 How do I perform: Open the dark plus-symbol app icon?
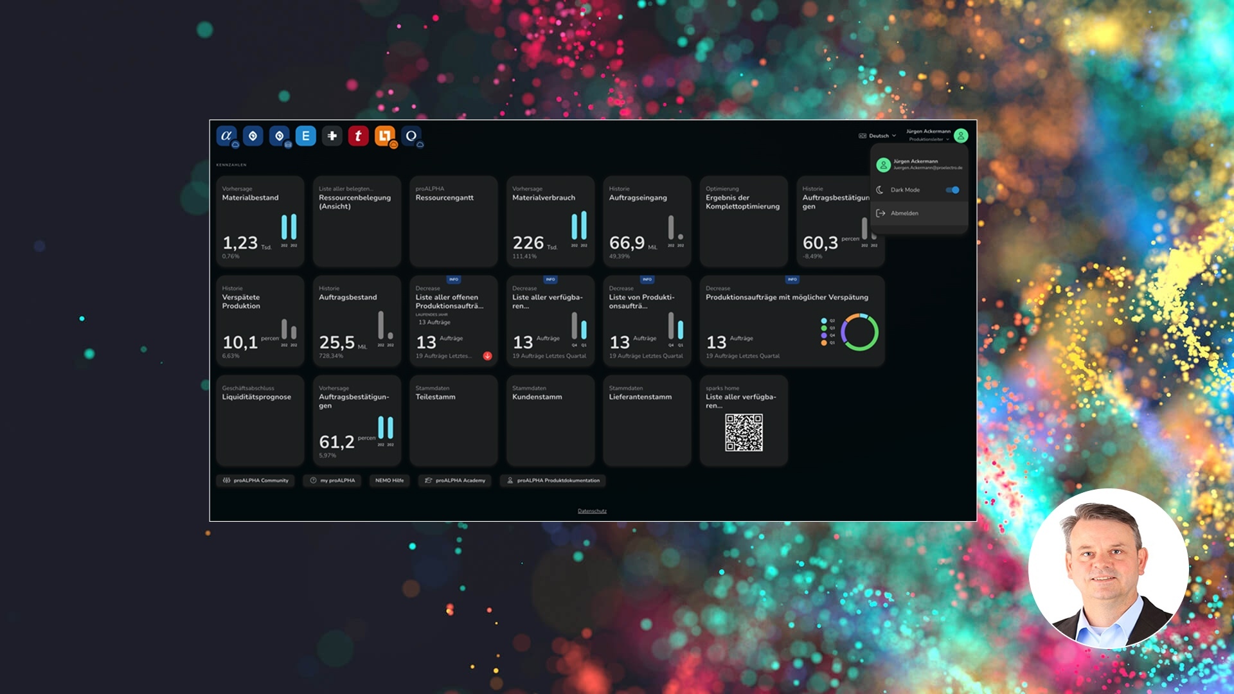pos(332,136)
